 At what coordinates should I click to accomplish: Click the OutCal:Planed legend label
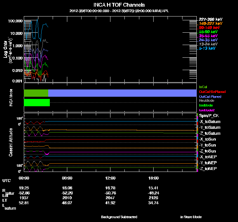(210, 96)
